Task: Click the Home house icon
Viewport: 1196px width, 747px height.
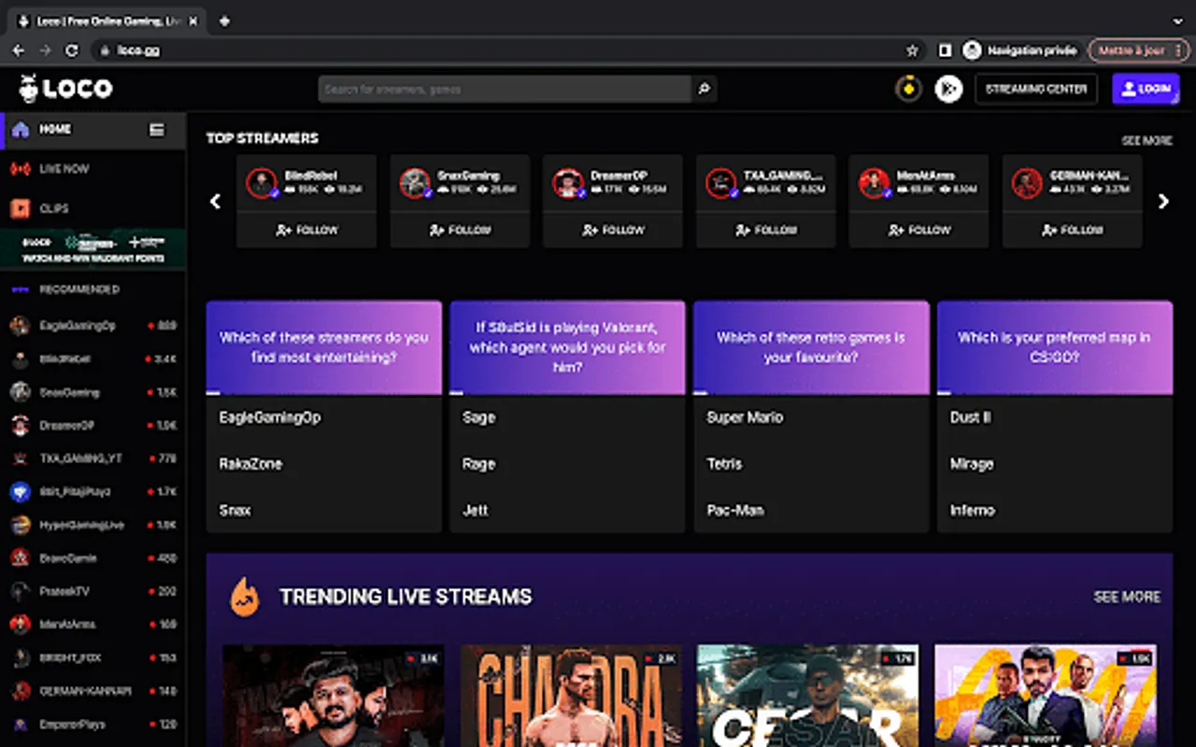Action: (21, 130)
